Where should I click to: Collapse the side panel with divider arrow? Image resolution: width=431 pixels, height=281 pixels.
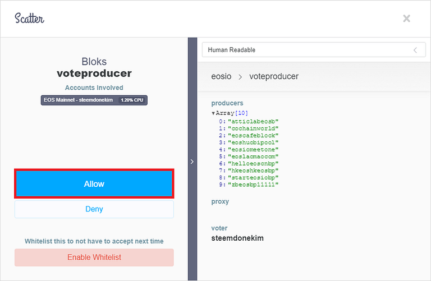[x=192, y=162]
